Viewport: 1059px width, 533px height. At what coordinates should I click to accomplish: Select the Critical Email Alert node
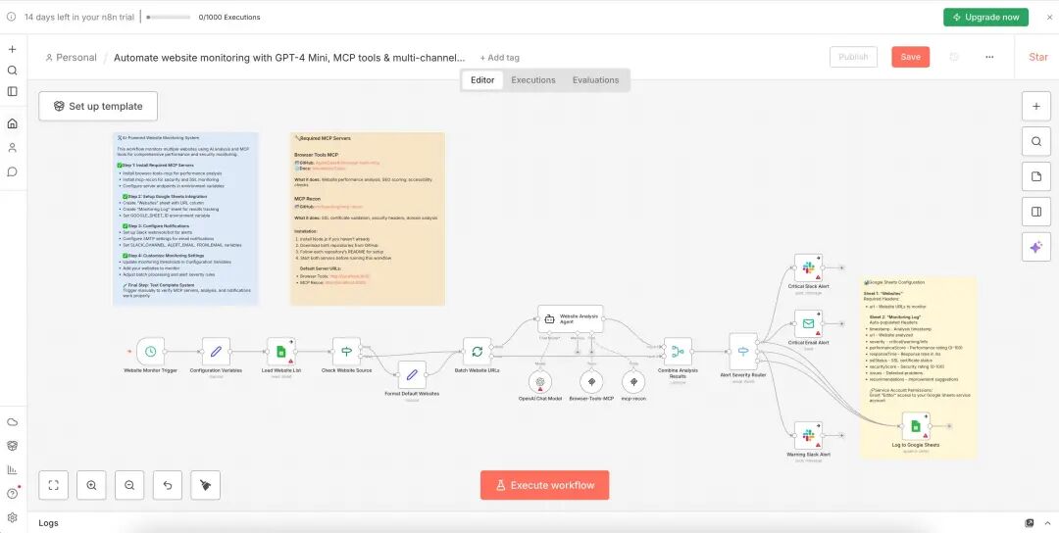[x=808, y=324]
